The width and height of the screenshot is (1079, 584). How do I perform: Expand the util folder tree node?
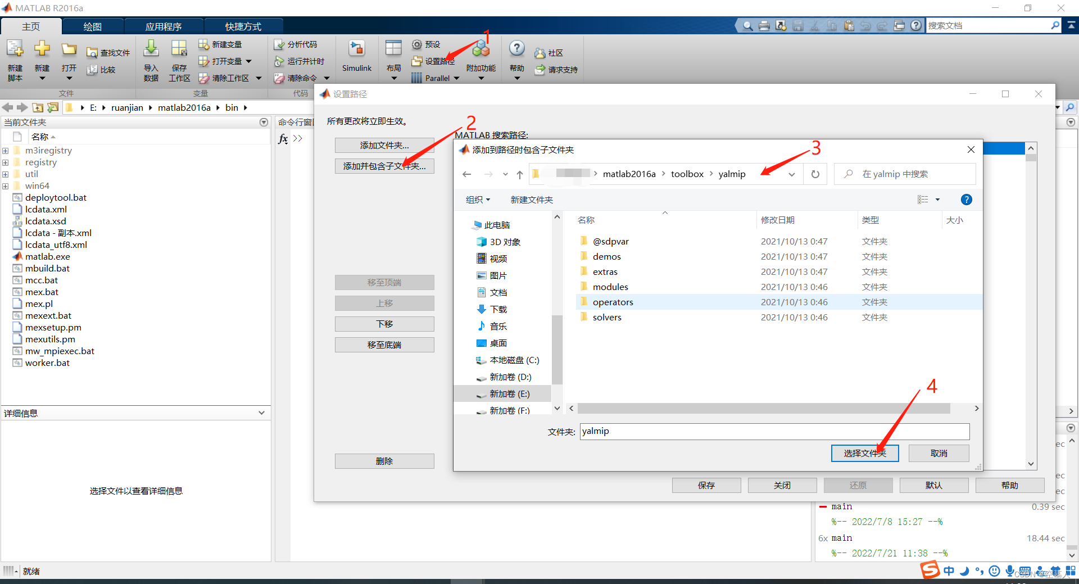[5, 174]
